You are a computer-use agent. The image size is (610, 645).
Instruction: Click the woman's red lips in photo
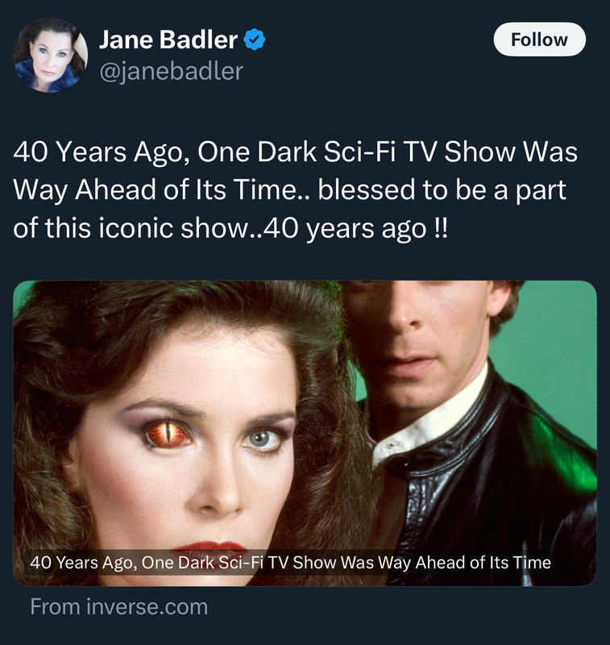click(x=210, y=549)
